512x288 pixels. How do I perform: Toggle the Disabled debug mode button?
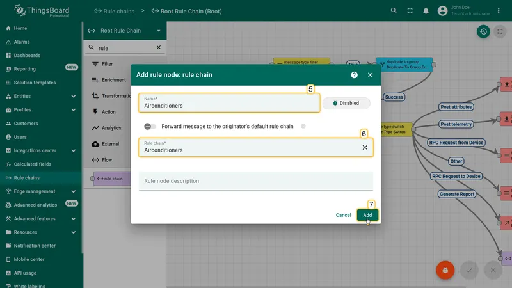coord(346,103)
